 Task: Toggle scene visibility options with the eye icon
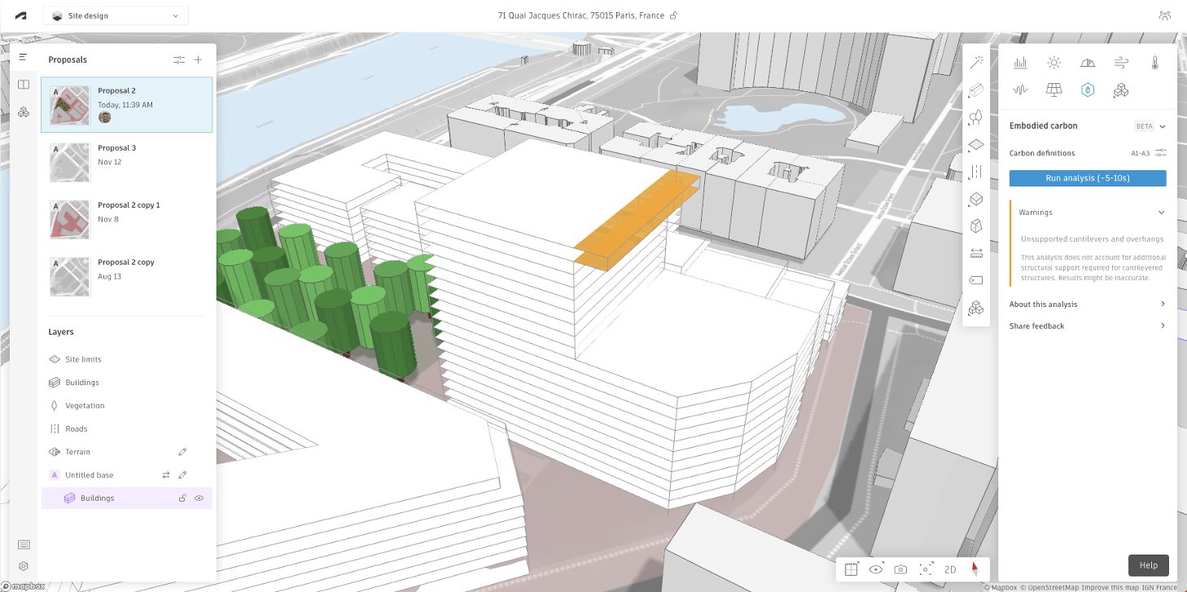(876, 568)
